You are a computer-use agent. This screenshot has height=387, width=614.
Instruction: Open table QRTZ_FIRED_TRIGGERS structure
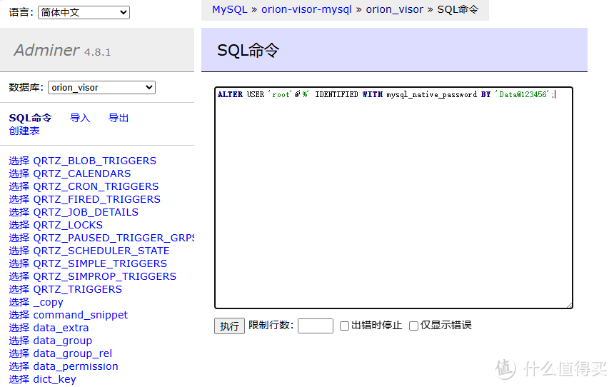[96, 200]
